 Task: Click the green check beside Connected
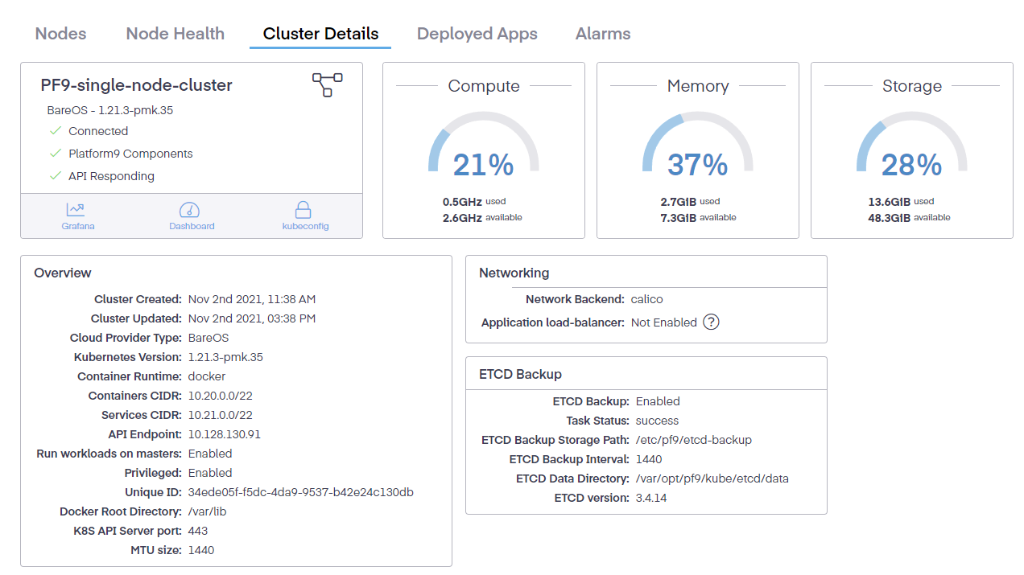coord(56,131)
